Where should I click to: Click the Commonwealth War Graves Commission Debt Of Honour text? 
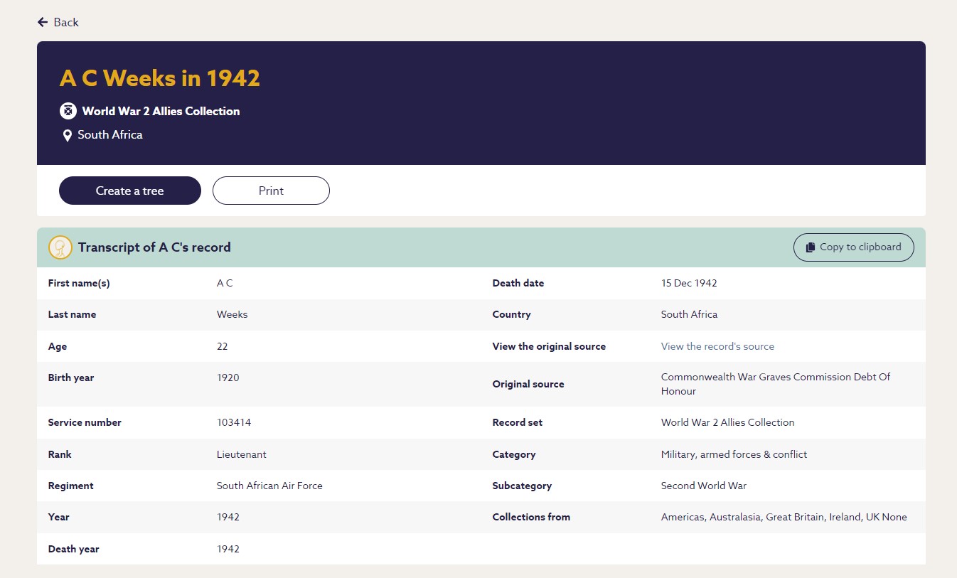(x=776, y=384)
